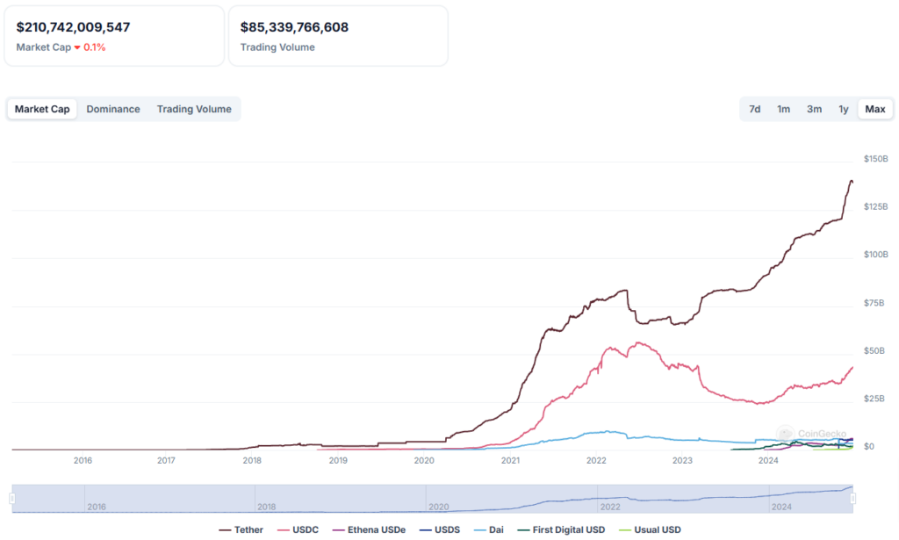Click the Tether legend color marker
Viewport: 899px width, 540px height.
pos(224,529)
